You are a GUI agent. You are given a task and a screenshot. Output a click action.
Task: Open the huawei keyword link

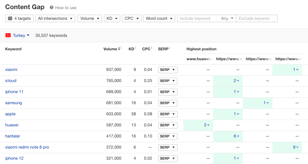[x=12, y=125]
